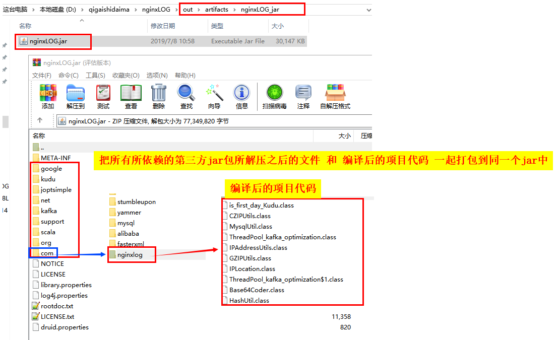Select the google folder
Image resolution: width=559 pixels, height=340 pixels.
coord(47,169)
